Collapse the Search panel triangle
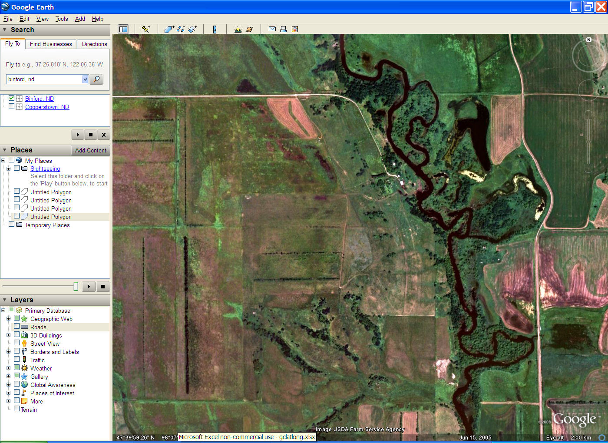 pyautogui.click(x=5, y=30)
